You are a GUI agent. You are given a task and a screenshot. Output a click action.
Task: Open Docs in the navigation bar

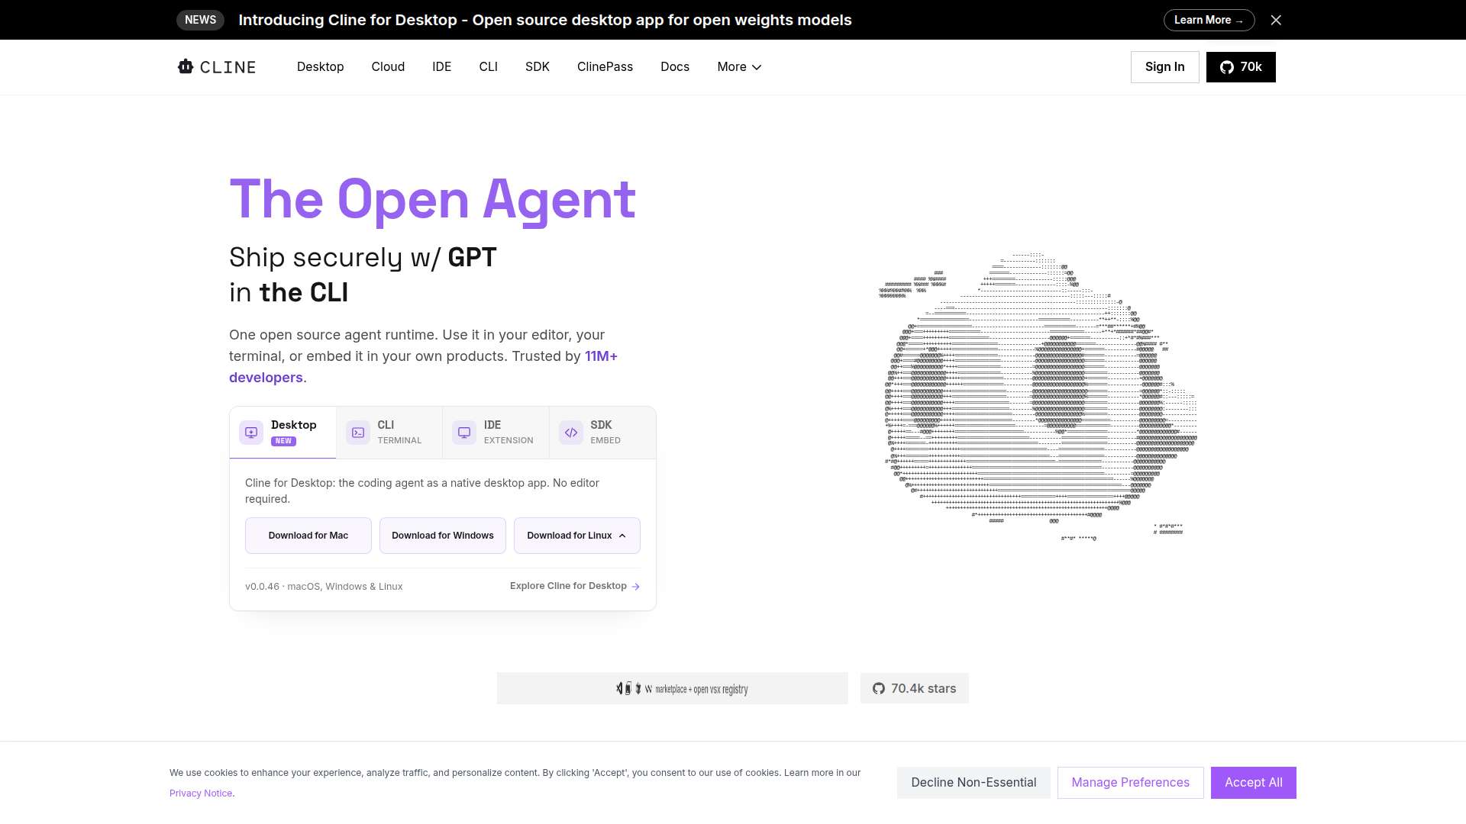(675, 67)
